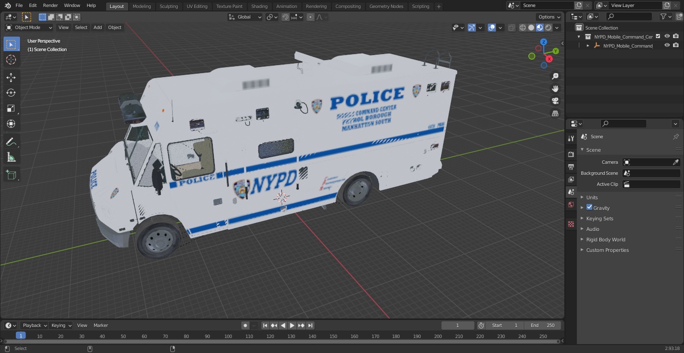Select the Scale tool
684x353 pixels.
11,108
